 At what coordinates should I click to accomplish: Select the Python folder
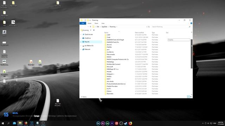(x=109, y=91)
